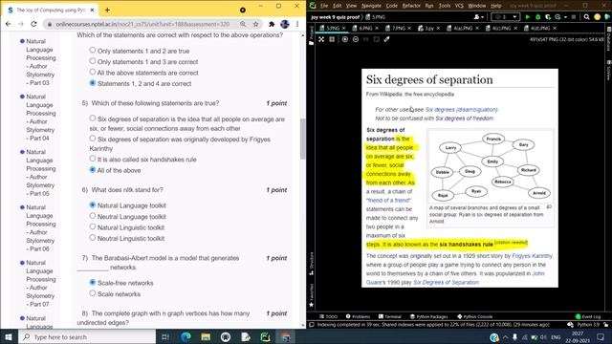Click the Stop square icon in PyCharm toolbar

click(x=574, y=17)
